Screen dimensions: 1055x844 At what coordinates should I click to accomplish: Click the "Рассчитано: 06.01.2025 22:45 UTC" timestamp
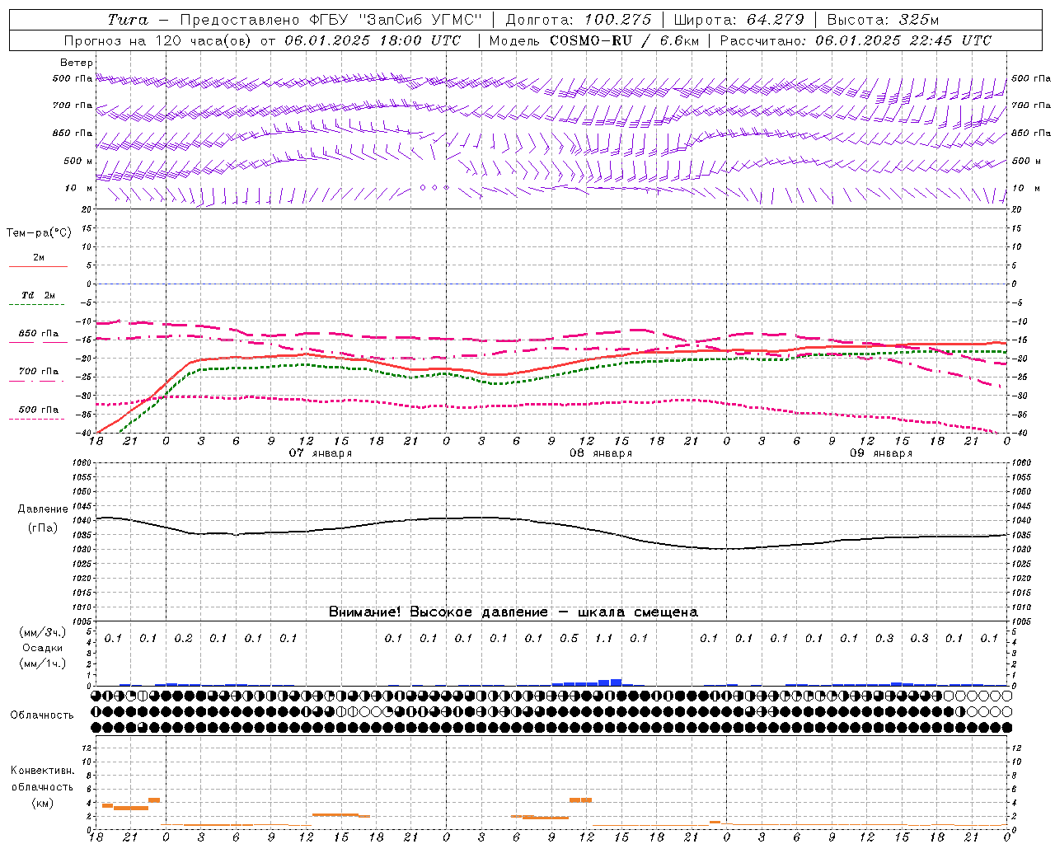(x=856, y=40)
